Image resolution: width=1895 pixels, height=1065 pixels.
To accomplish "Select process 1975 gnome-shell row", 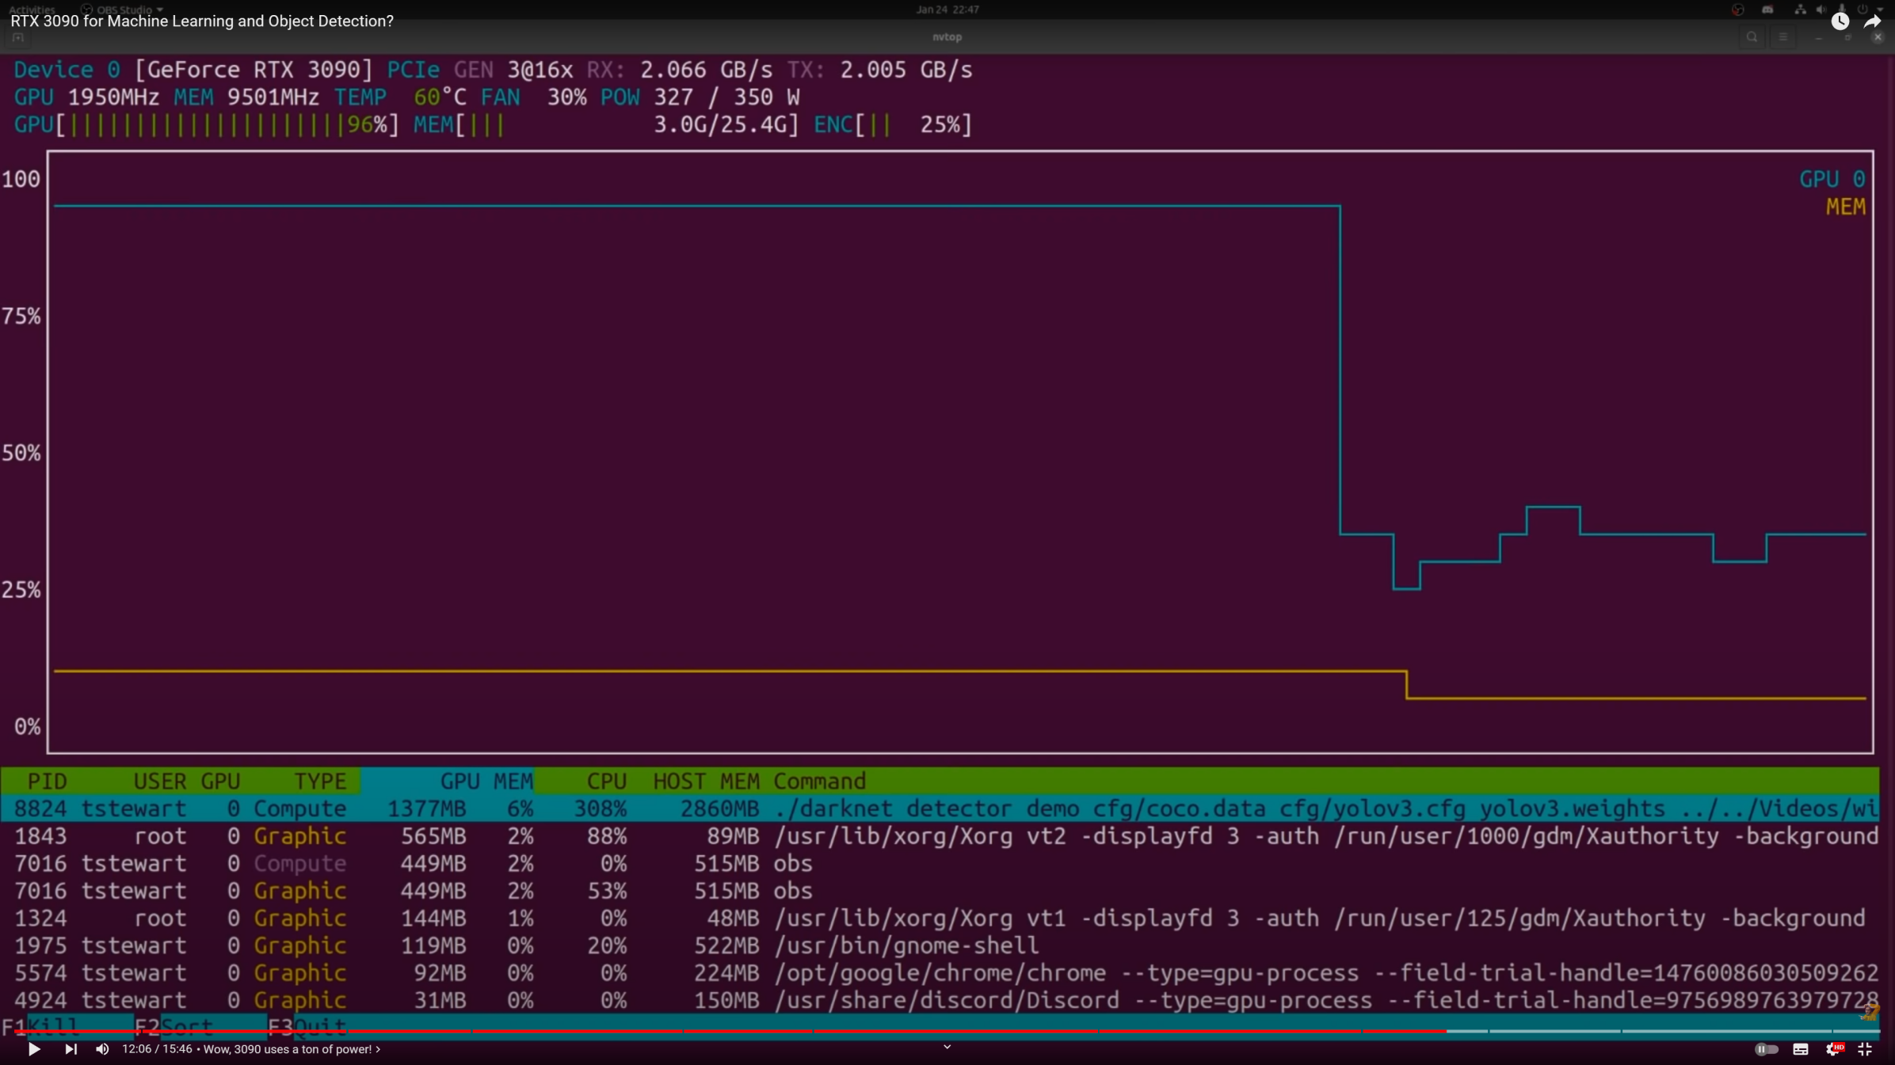I will point(940,945).
